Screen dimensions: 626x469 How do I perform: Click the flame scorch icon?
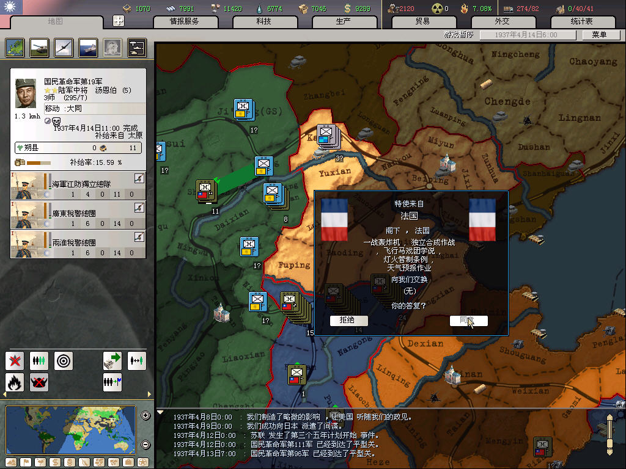pos(15,382)
